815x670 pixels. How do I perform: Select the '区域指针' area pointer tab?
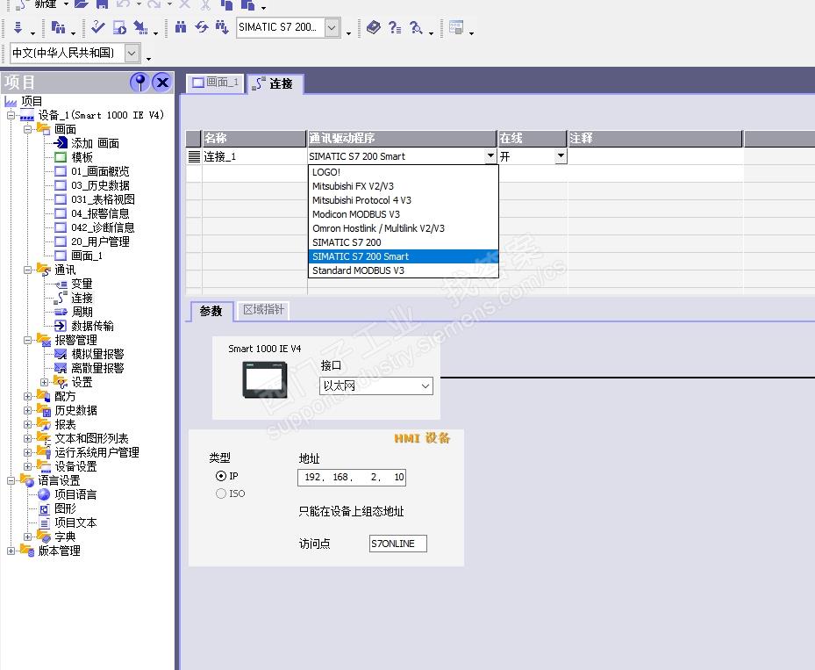263,309
